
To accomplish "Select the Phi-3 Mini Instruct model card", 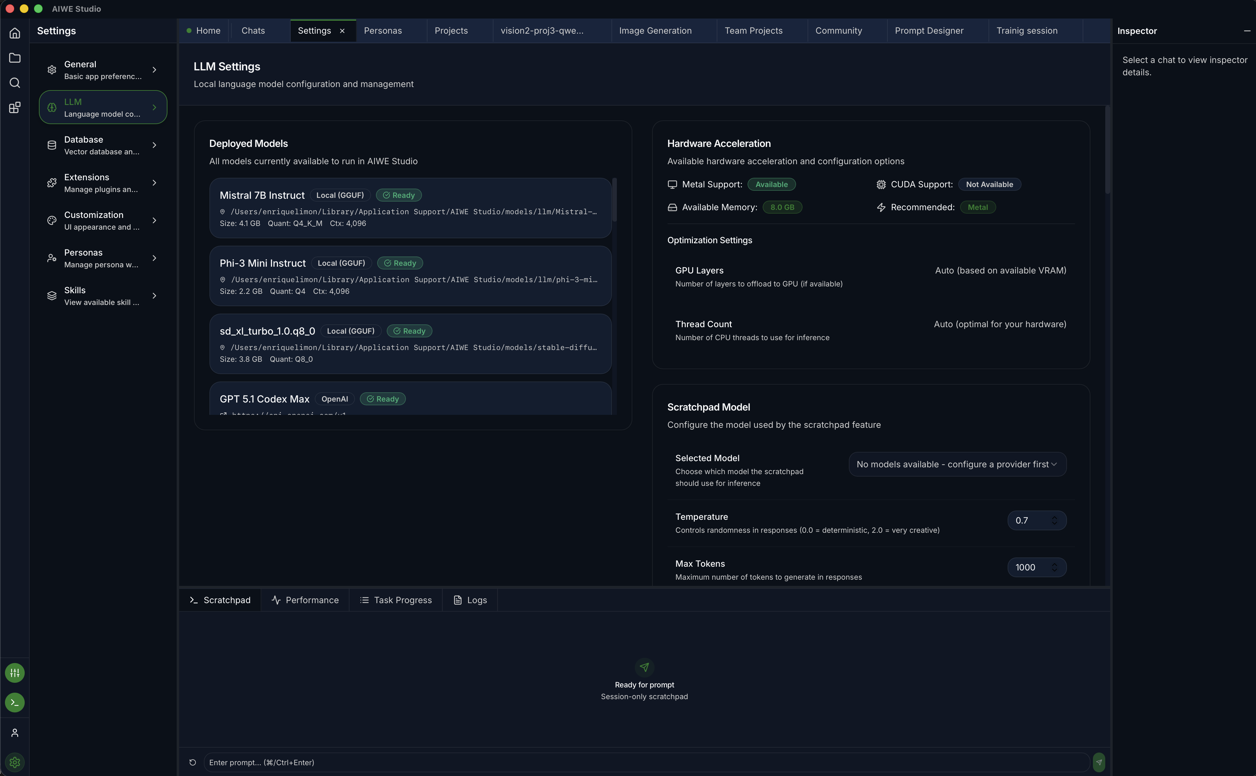I will tap(410, 276).
